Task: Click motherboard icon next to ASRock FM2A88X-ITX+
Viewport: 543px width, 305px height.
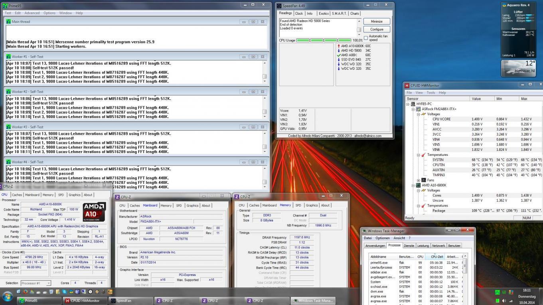Action: (x=419, y=109)
